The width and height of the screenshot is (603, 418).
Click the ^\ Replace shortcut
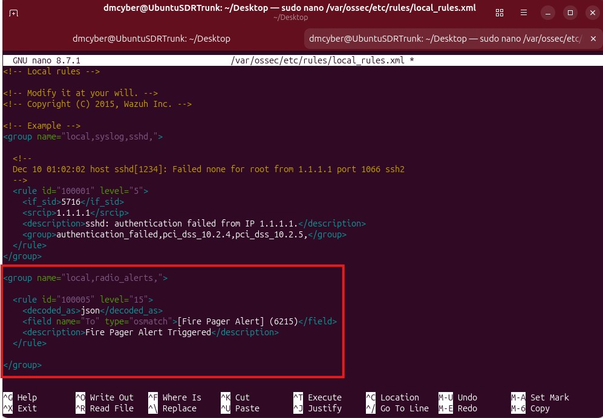pyautogui.click(x=172, y=408)
